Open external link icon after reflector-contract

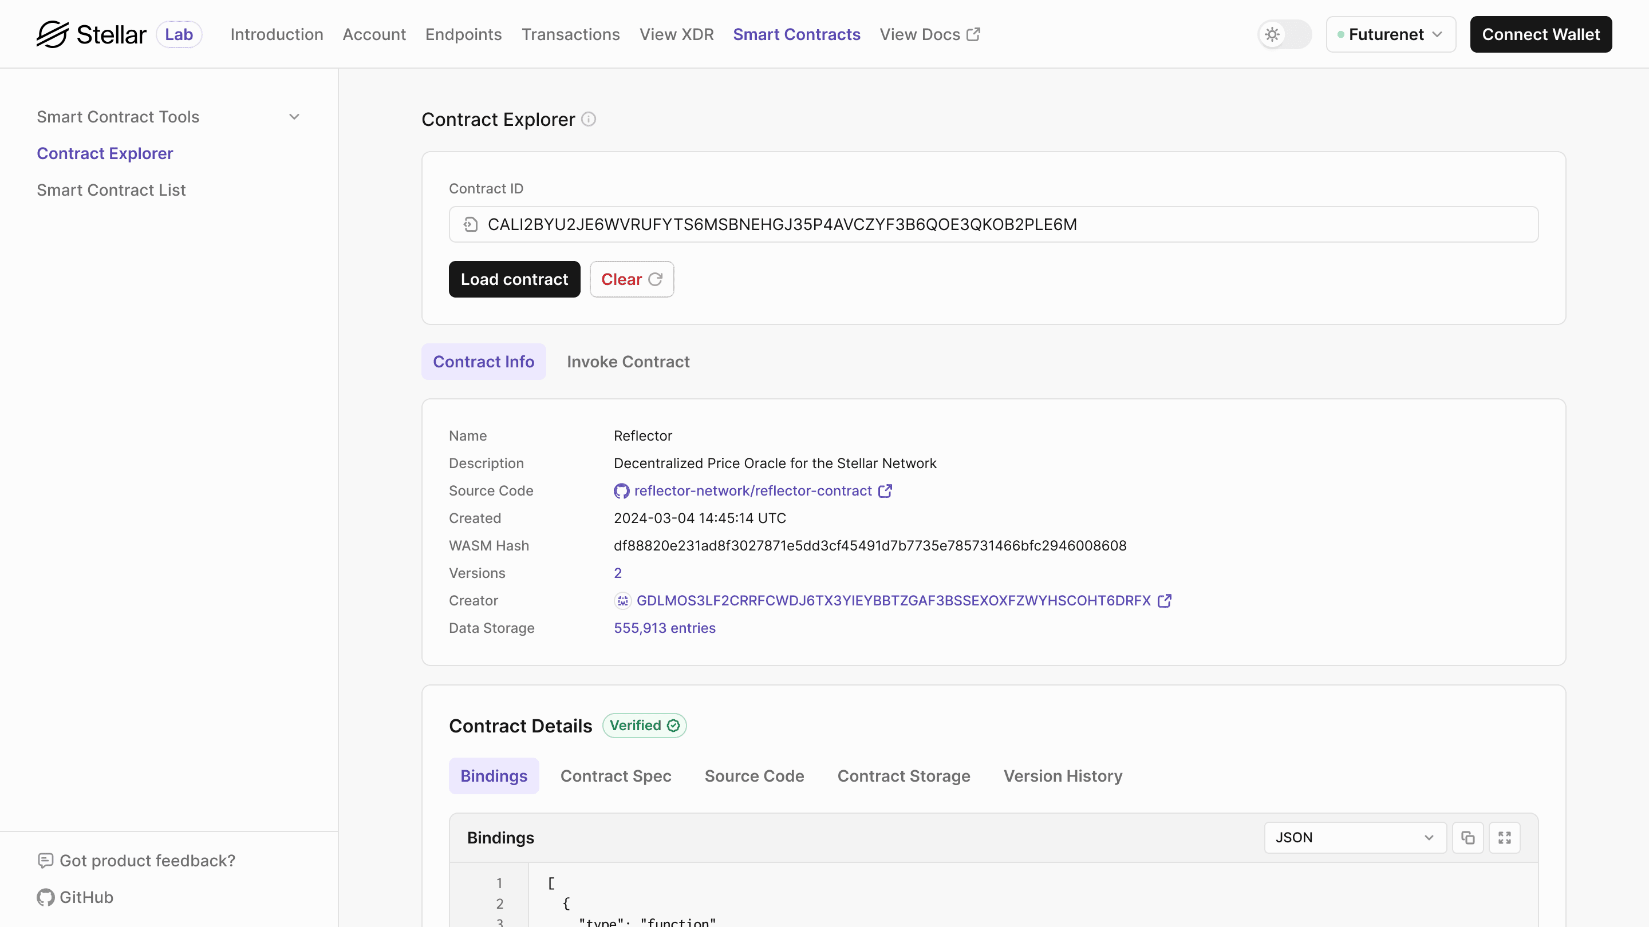(x=885, y=491)
